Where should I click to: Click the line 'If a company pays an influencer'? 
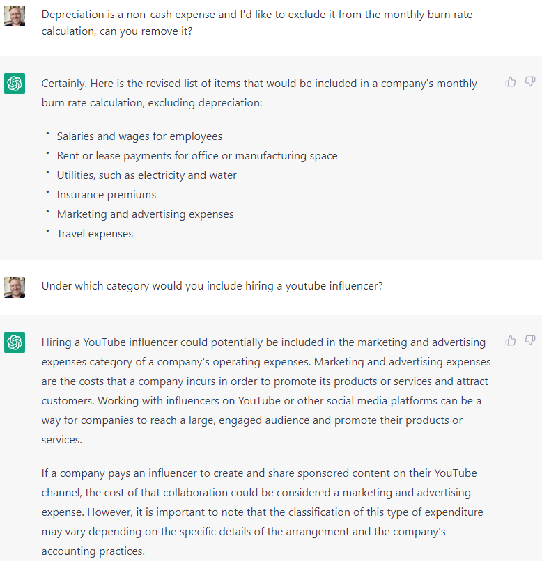click(259, 473)
